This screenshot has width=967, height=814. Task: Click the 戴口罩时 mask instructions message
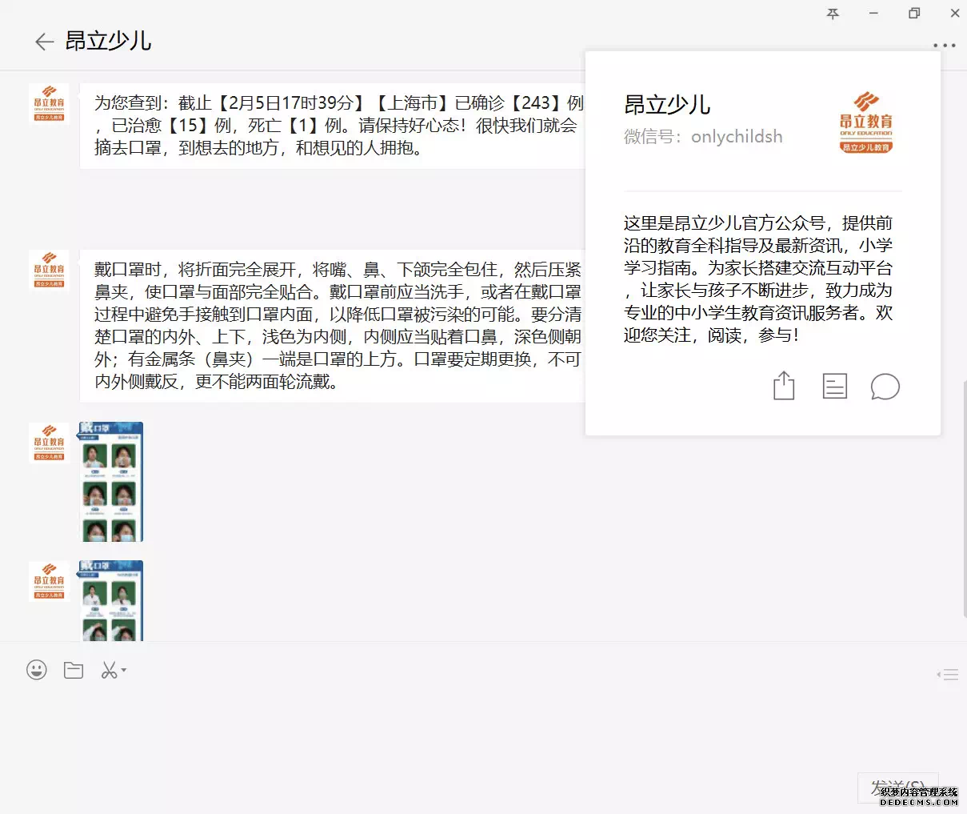(334, 326)
